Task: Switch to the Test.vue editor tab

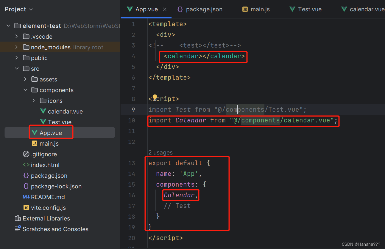Action: [x=305, y=9]
